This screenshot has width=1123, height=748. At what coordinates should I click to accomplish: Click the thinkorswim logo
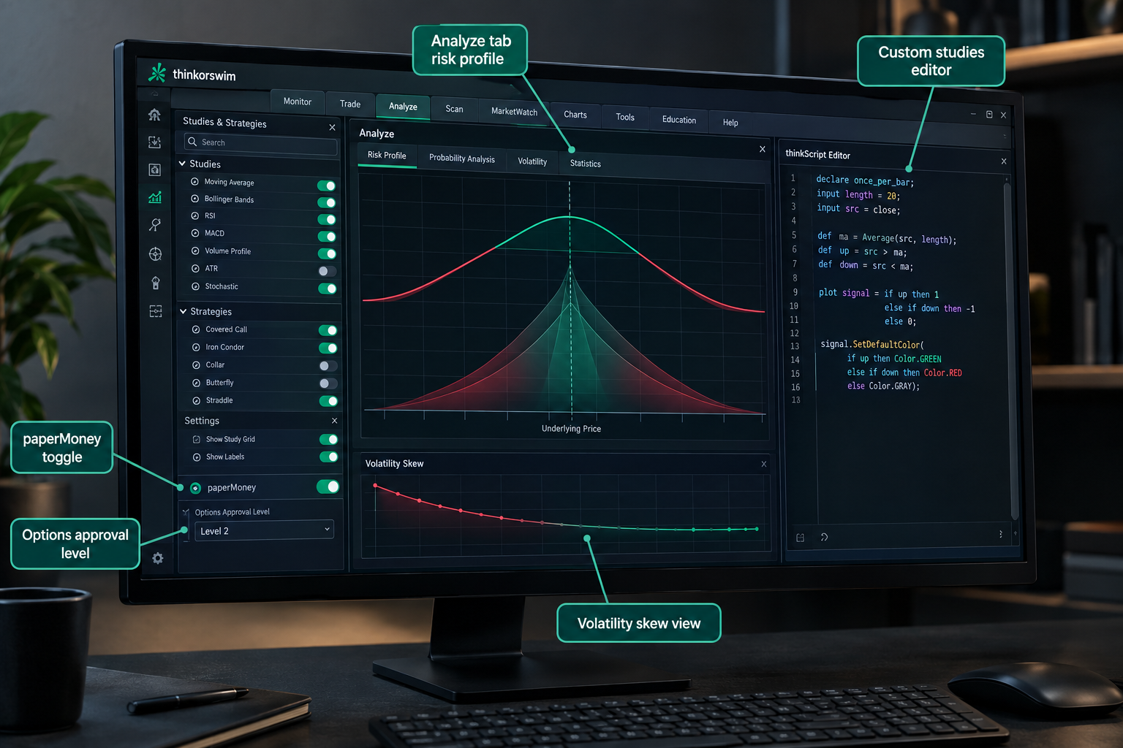[x=156, y=72]
